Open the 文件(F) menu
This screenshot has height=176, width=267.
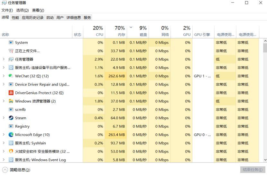[x=7, y=10]
